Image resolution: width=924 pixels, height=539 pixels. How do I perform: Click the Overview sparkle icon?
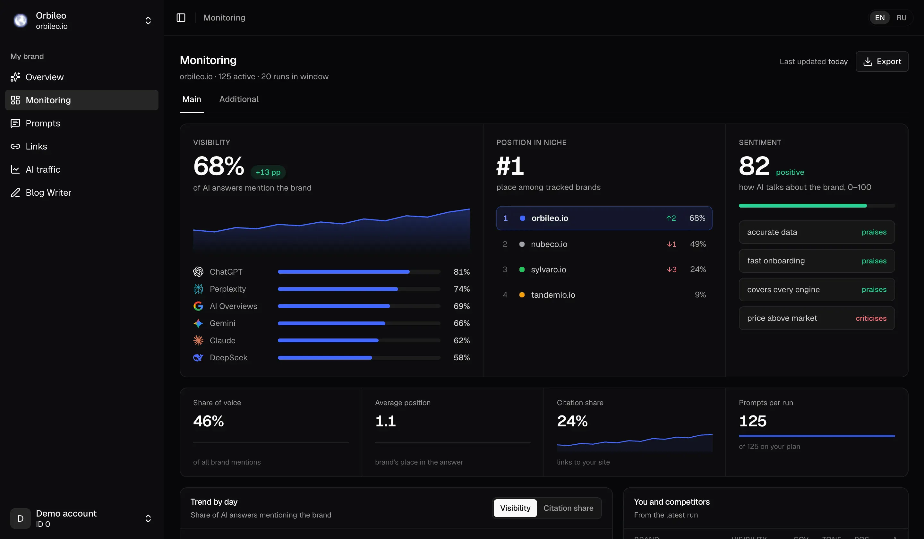15,77
